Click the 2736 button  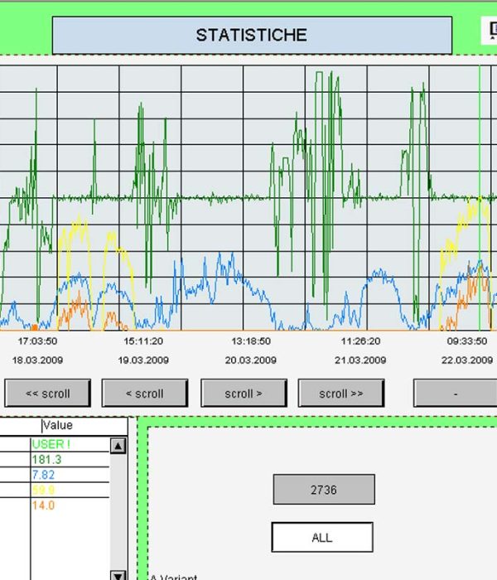[323, 490]
